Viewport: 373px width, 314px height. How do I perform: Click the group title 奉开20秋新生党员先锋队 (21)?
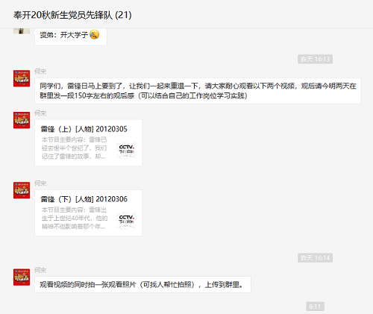click(72, 15)
